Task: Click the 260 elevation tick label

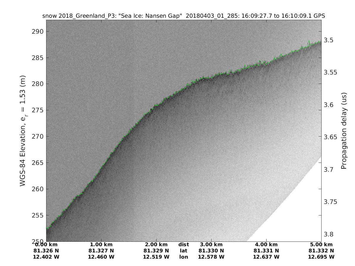Action: click(x=38, y=189)
